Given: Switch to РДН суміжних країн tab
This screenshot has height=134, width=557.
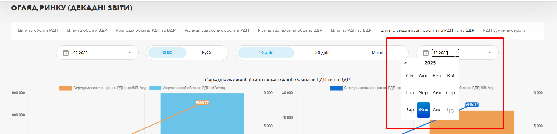Looking at the screenshot, I should [504, 30].
